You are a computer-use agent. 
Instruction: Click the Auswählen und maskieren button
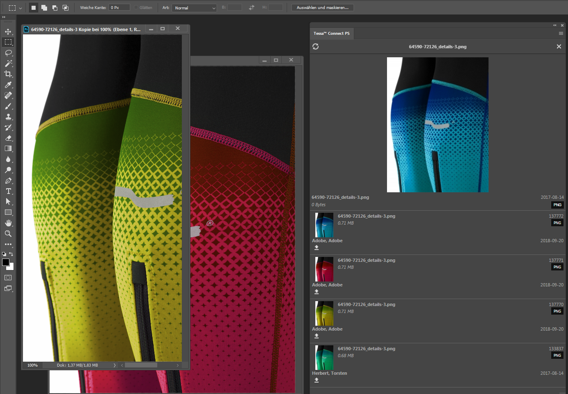322,8
